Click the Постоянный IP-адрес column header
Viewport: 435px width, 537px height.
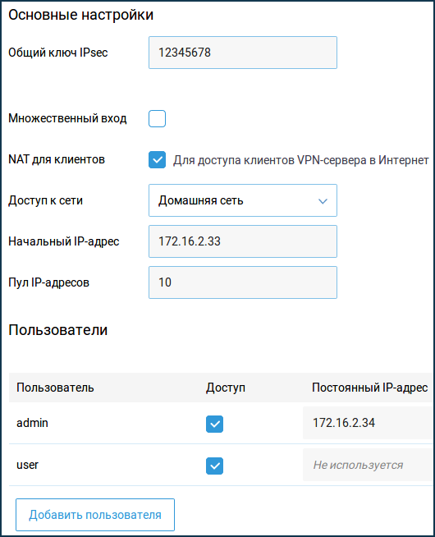(x=369, y=388)
